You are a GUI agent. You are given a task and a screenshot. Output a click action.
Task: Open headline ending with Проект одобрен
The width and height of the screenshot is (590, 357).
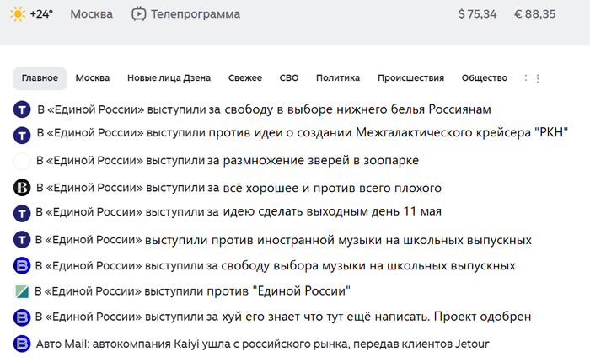pos(283,317)
